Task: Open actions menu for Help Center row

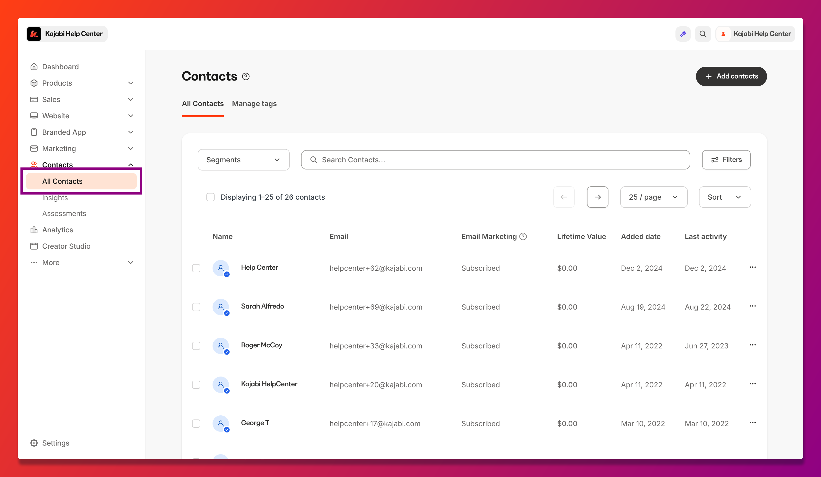Action: pyautogui.click(x=752, y=267)
